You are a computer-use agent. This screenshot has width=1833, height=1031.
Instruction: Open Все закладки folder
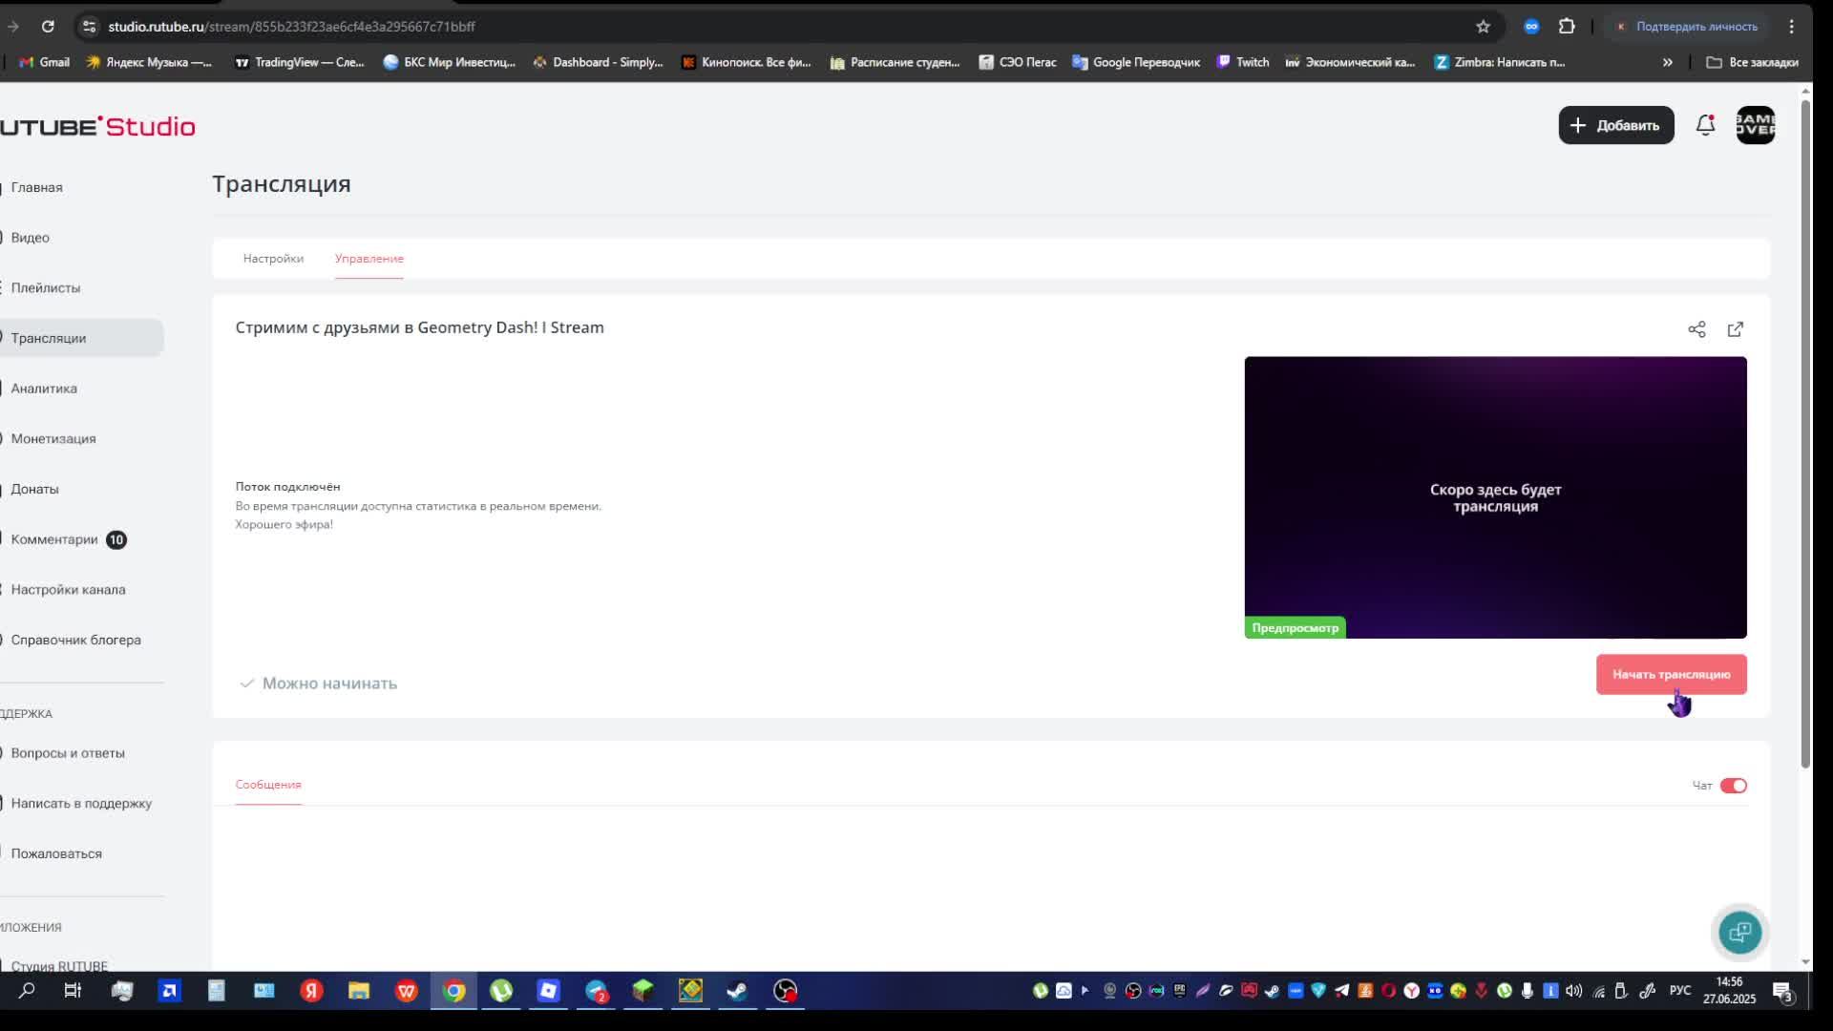(1752, 62)
